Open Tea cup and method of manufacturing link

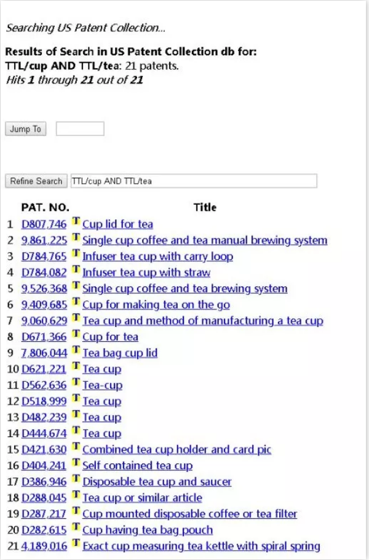pos(202,321)
